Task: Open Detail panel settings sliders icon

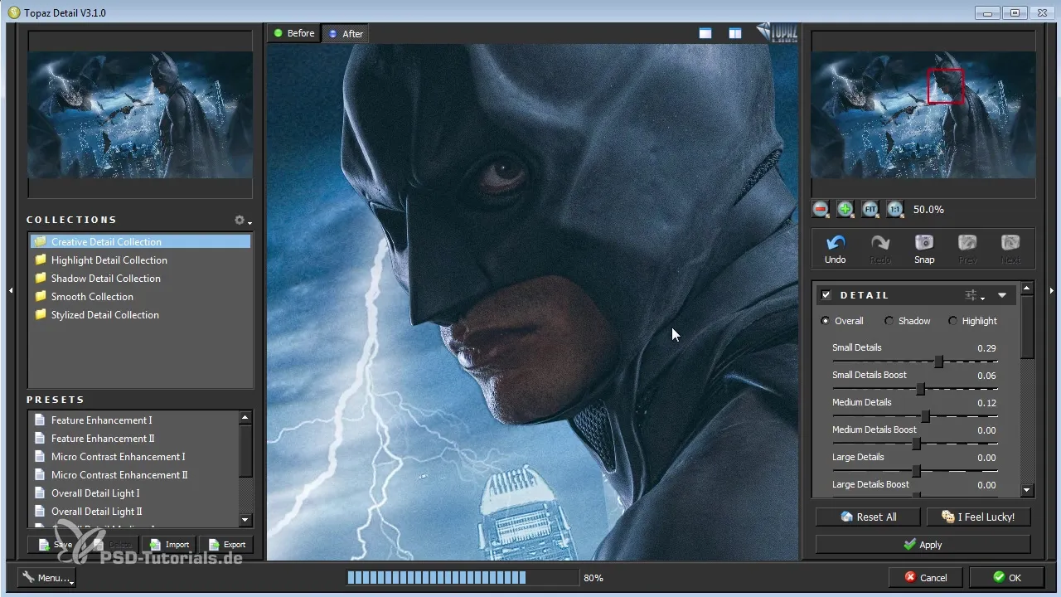Action: tap(974, 295)
